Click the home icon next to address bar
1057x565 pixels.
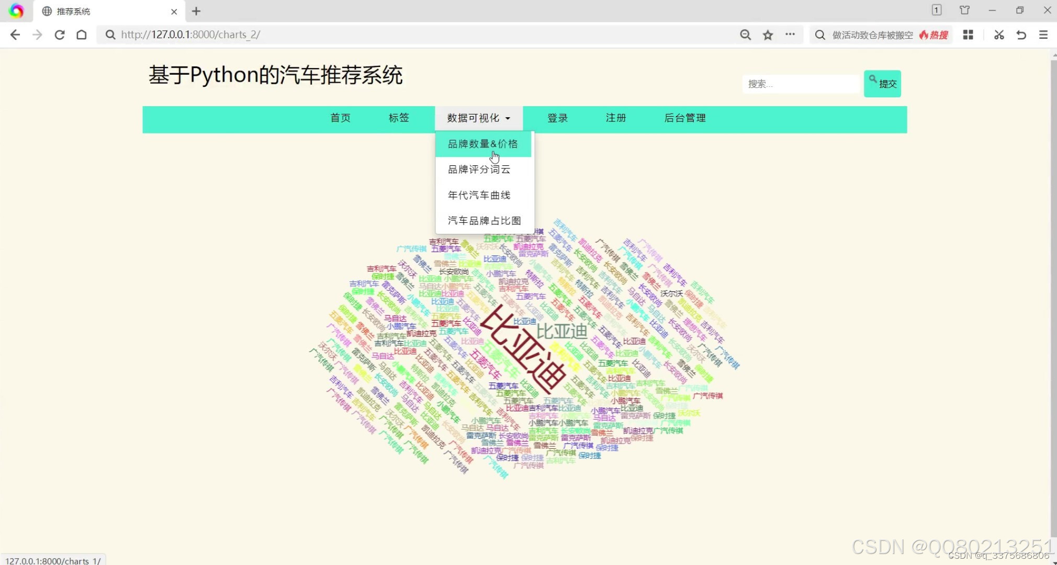tap(82, 35)
